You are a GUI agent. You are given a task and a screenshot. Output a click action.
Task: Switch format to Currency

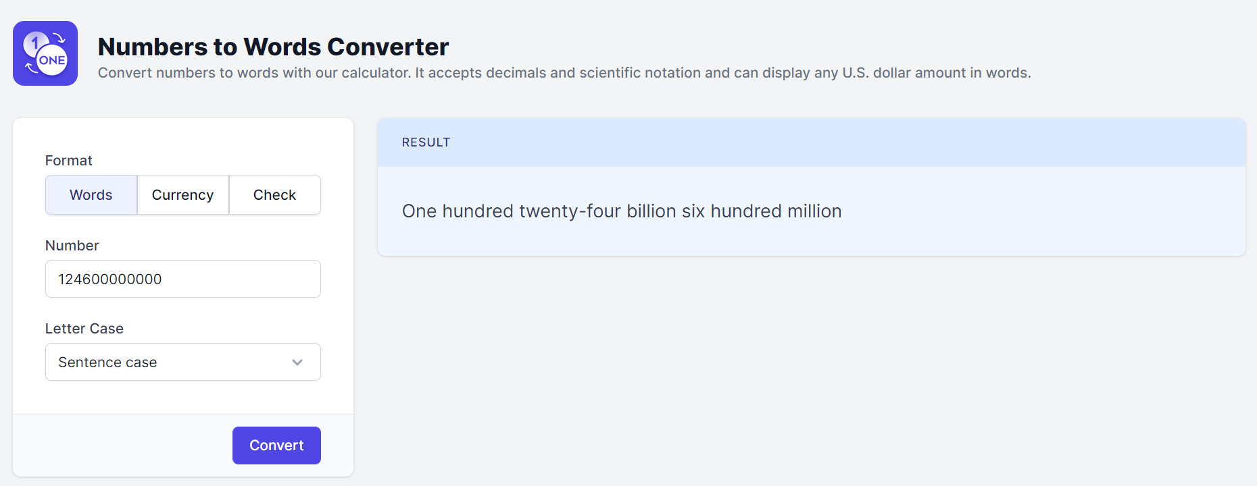(182, 195)
